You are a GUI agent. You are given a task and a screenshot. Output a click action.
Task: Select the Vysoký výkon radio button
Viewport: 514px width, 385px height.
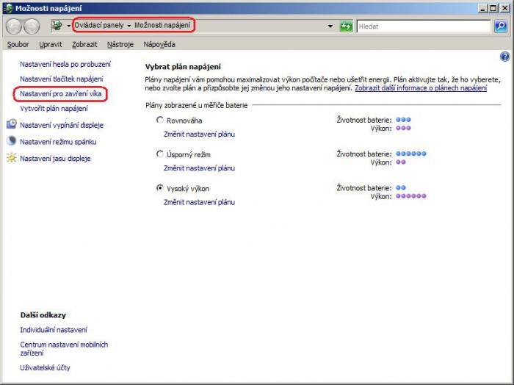(159, 188)
